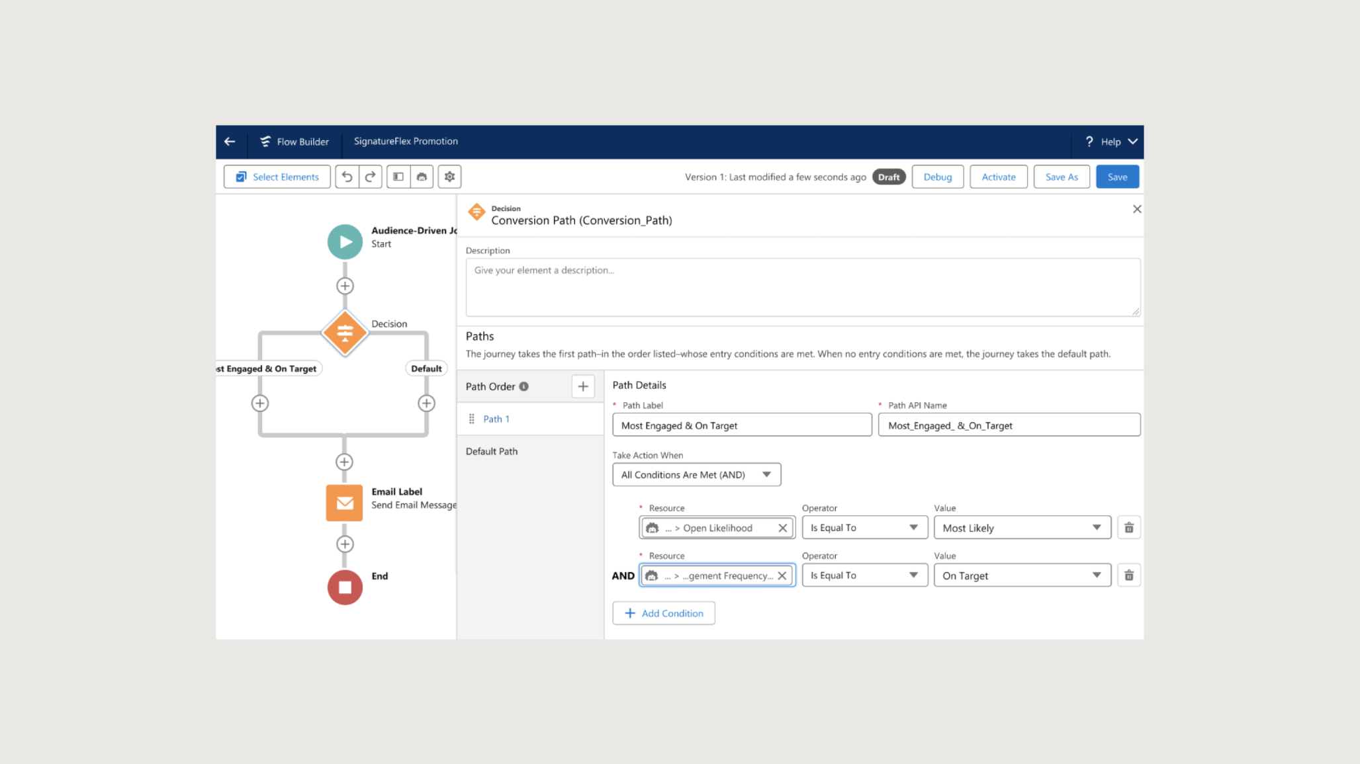Click the Einstein icon in the toolbar
This screenshot has width=1360, height=764.
(422, 177)
